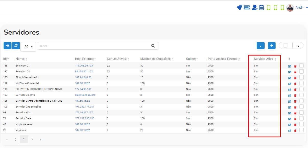Viewport: 308px width, 148px height.
Task: Open the 20 per page dropdown
Action: (28, 47)
